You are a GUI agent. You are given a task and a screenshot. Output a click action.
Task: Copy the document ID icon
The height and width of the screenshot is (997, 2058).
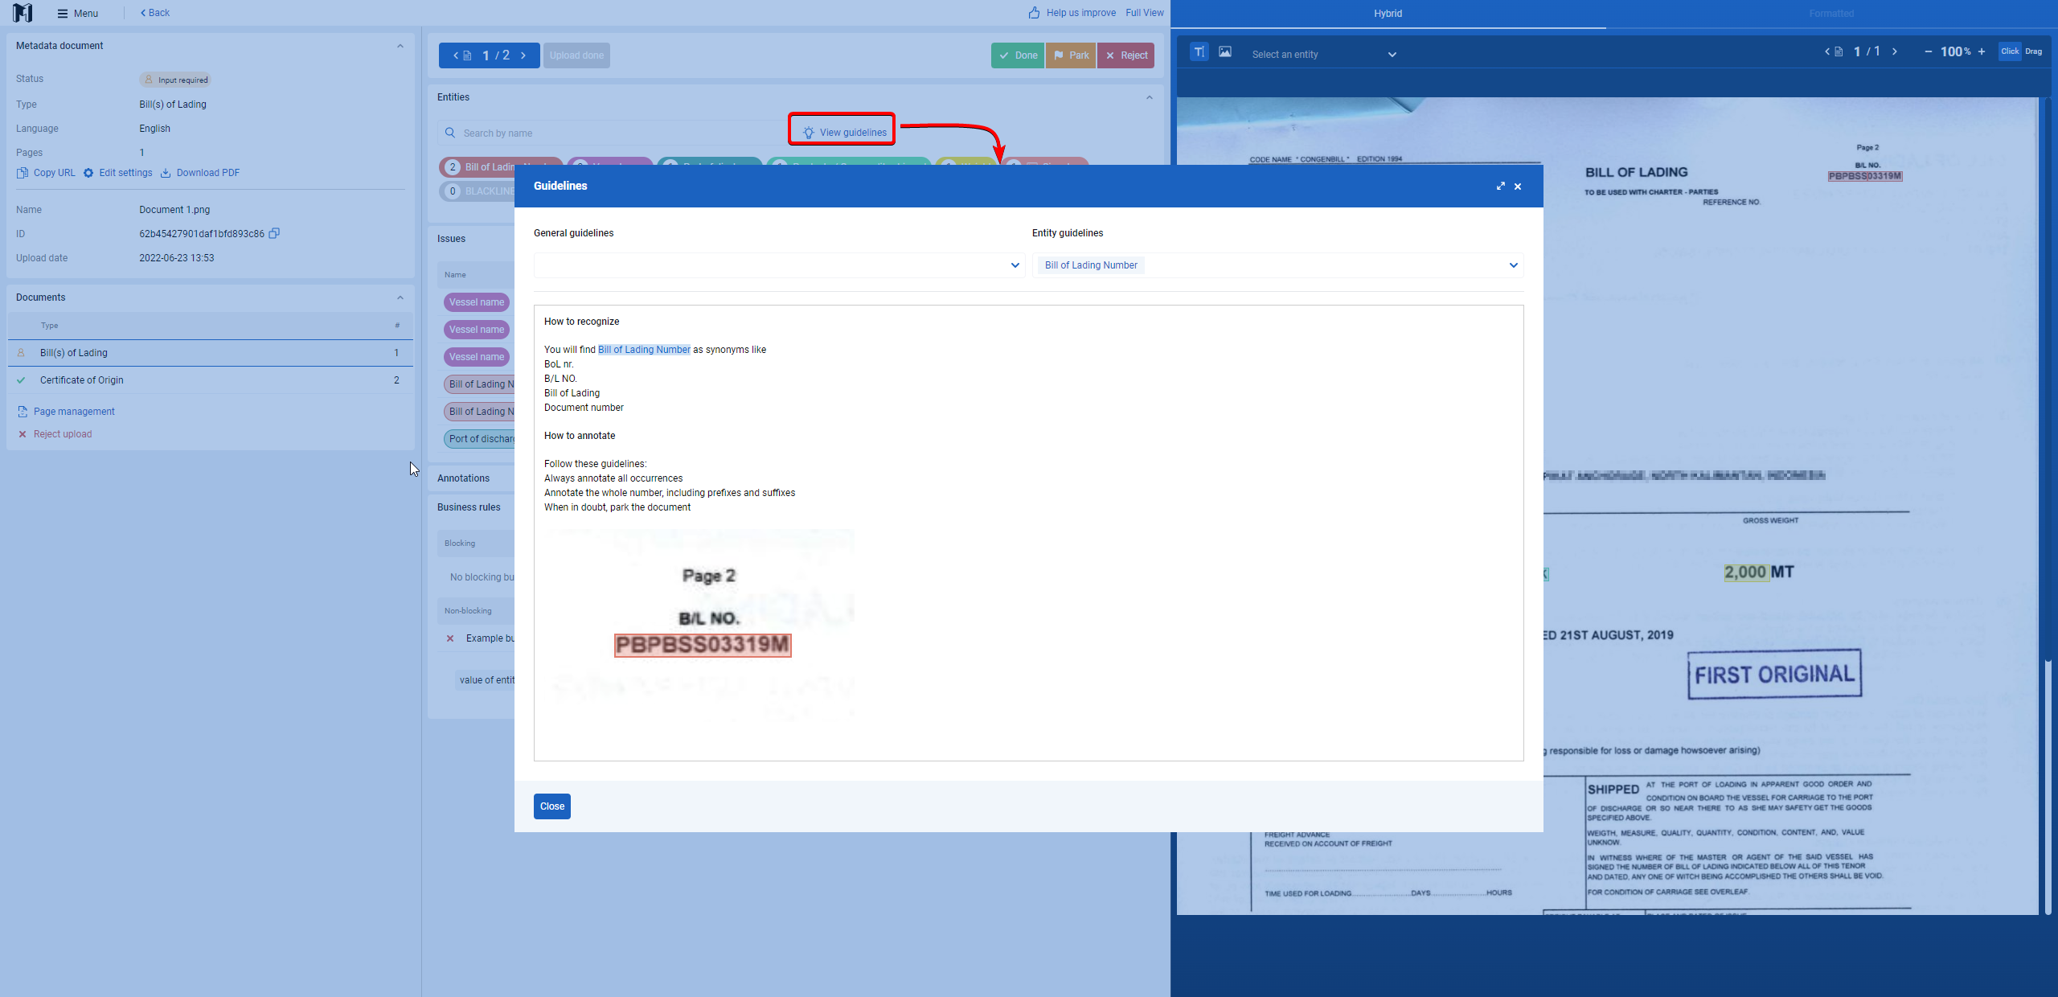(x=274, y=233)
